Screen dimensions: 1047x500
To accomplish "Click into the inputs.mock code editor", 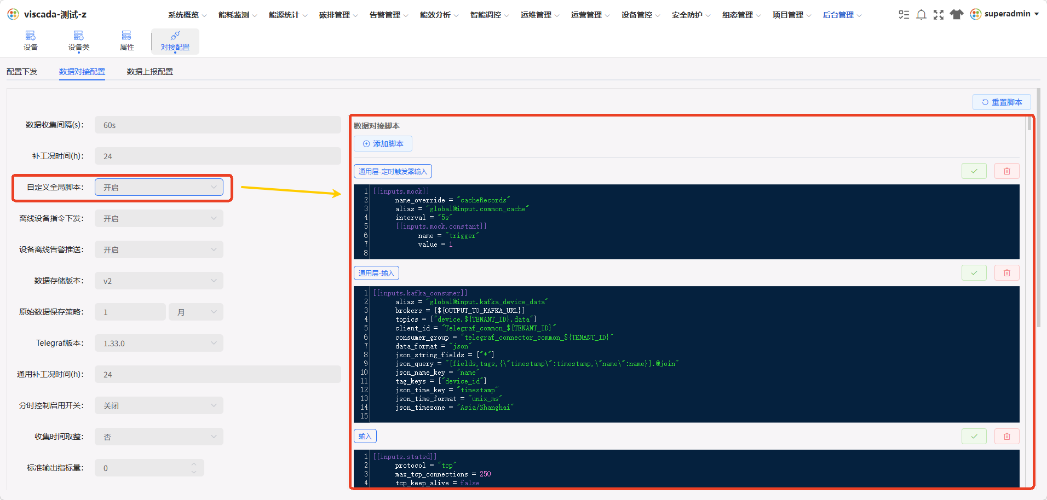I will [x=687, y=222].
